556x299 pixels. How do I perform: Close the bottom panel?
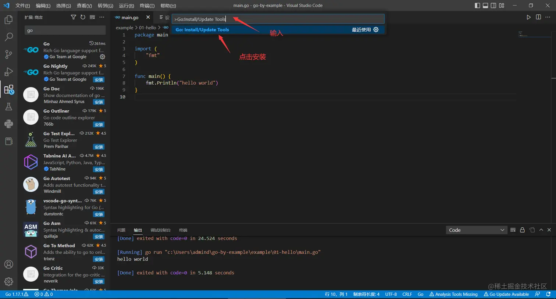coord(549,230)
